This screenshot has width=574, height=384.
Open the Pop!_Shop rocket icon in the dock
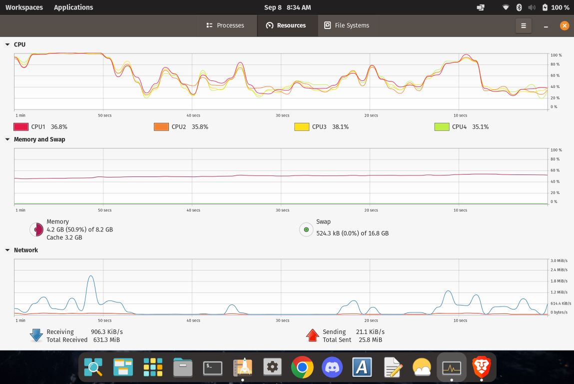pos(243,367)
